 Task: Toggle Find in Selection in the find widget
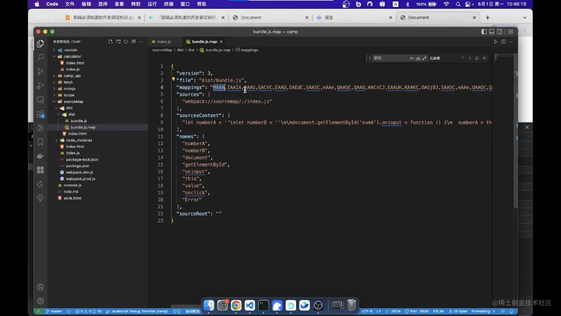477,58
